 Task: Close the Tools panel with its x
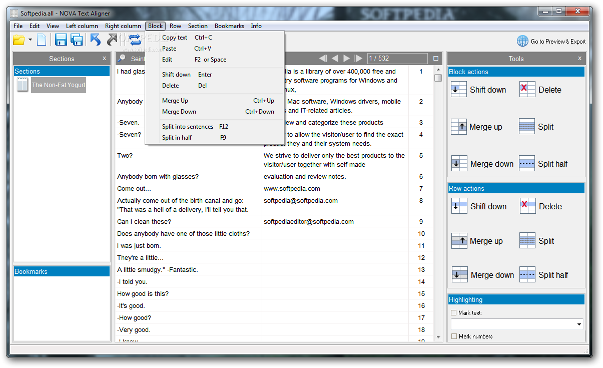[580, 58]
